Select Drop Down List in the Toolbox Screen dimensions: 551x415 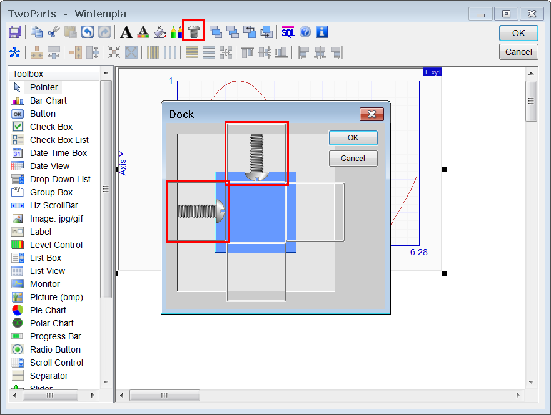coord(60,179)
